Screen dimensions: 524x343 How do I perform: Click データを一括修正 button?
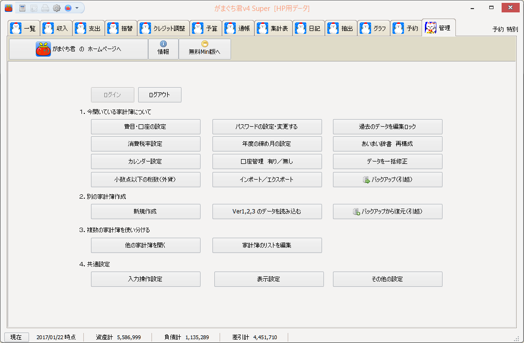point(388,161)
